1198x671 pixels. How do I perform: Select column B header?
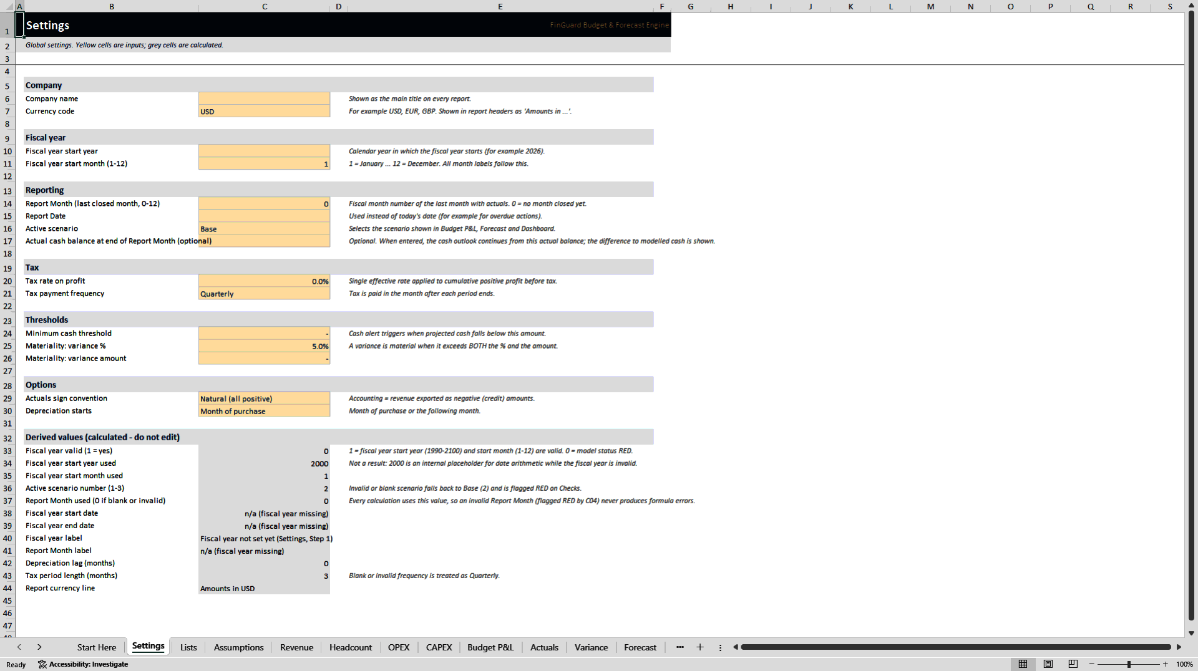coord(111,6)
